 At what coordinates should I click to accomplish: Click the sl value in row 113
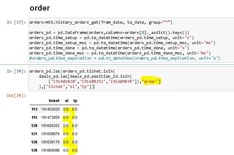click(66, 109)
